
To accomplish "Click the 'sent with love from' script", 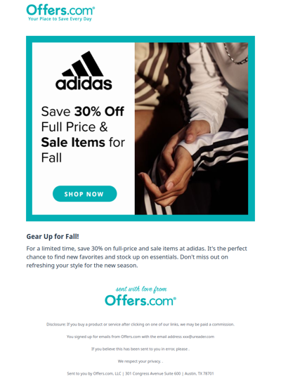I will [141, 290].
